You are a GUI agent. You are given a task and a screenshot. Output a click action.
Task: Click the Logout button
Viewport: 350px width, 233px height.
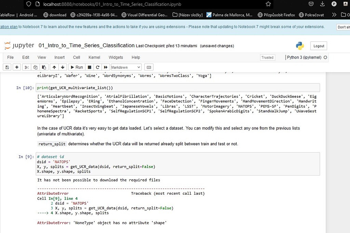[318, 46]
